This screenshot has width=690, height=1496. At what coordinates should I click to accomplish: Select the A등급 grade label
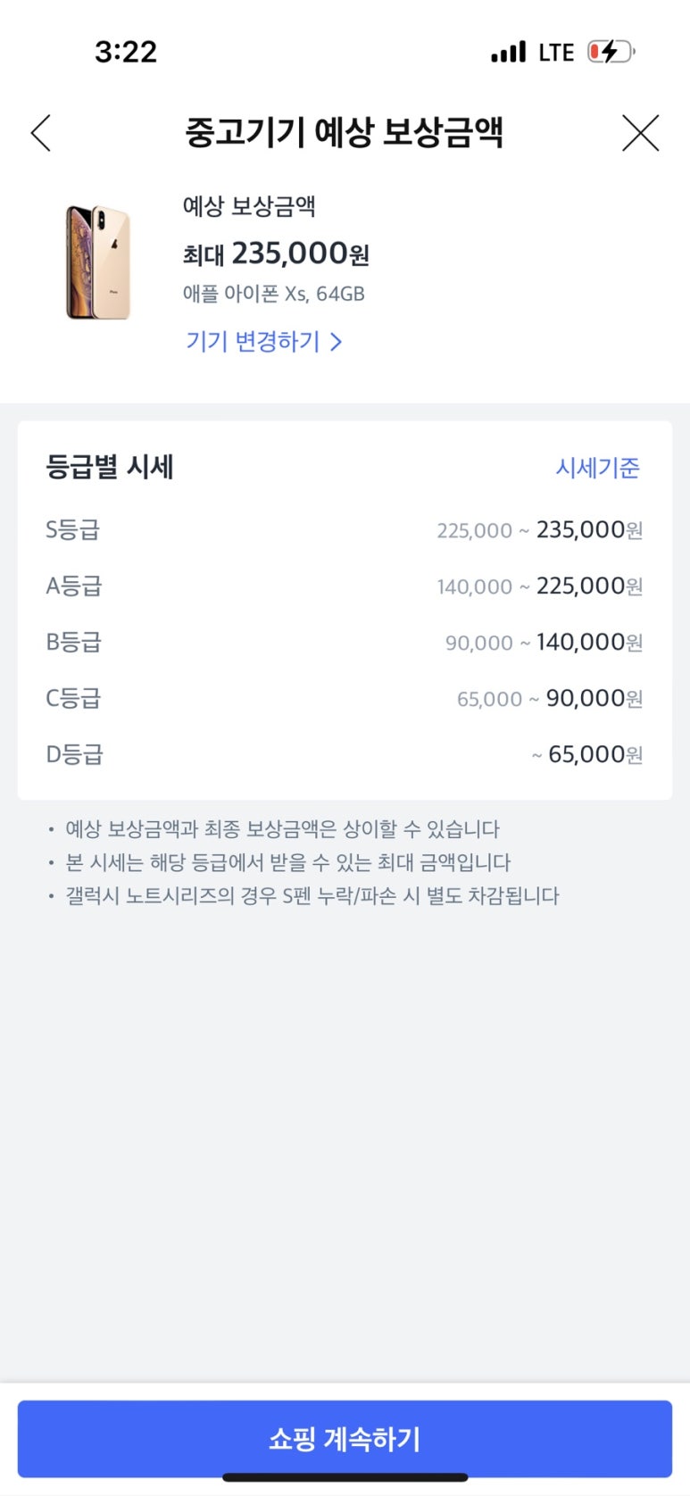[x=74, y=586]
